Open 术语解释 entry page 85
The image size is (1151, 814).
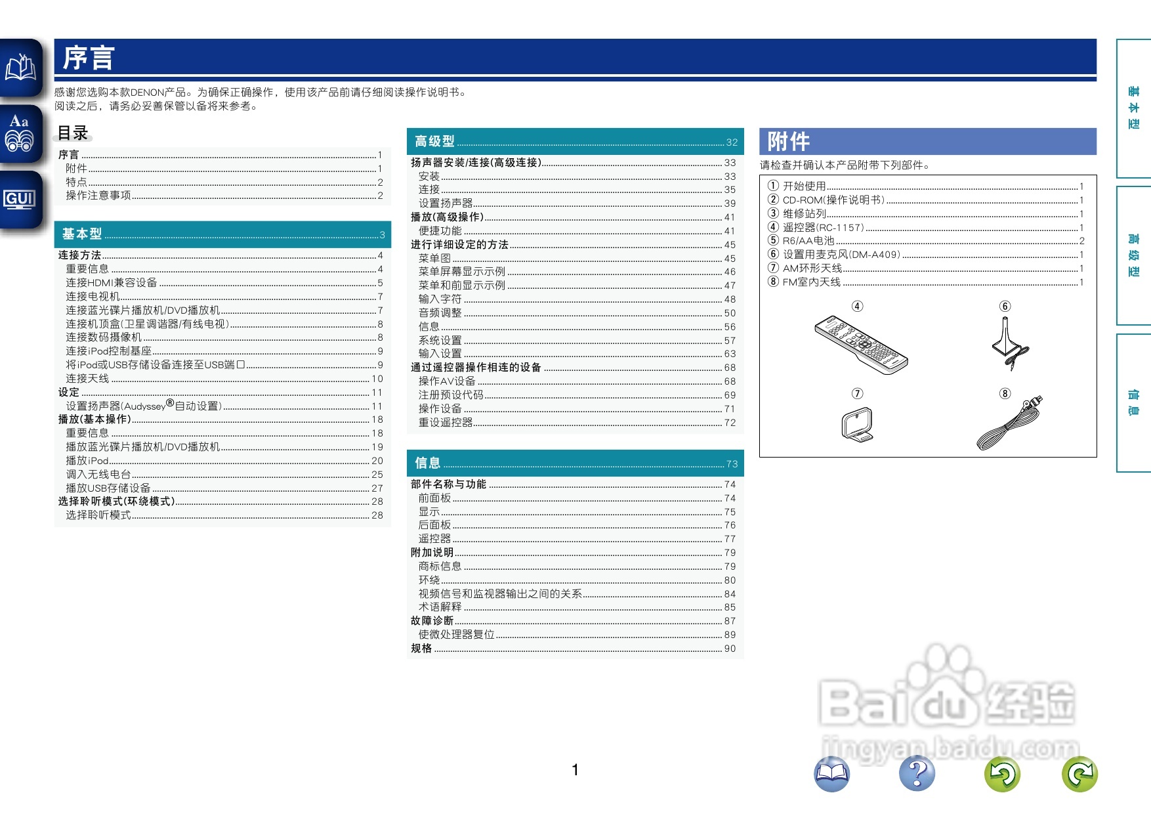point(577,607)
